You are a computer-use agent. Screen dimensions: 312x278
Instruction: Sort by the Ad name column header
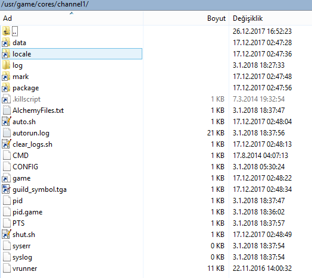(x=71, y=18)
